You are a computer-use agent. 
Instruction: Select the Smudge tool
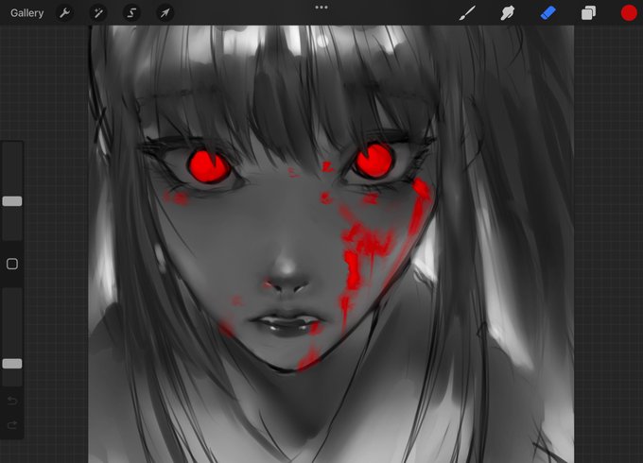pos(507,13)
